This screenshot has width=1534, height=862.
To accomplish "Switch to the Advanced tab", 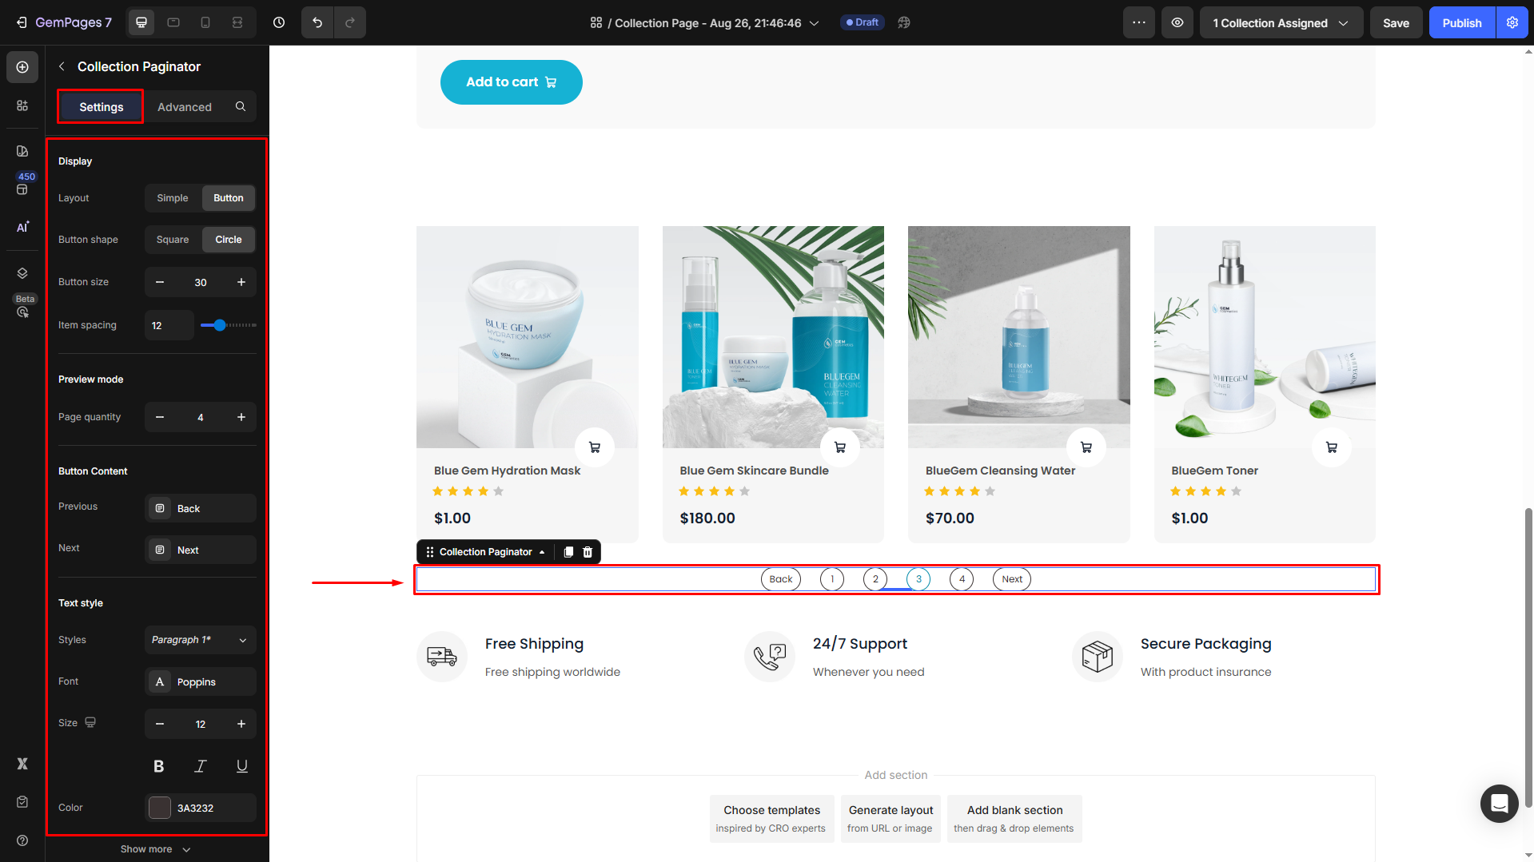I will coord(185,107).
